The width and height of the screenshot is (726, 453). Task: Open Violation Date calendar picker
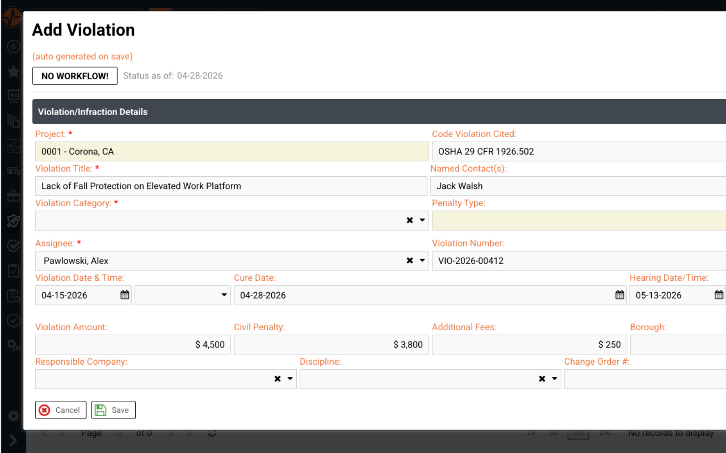pyautogui.click(x=125, y=295)
